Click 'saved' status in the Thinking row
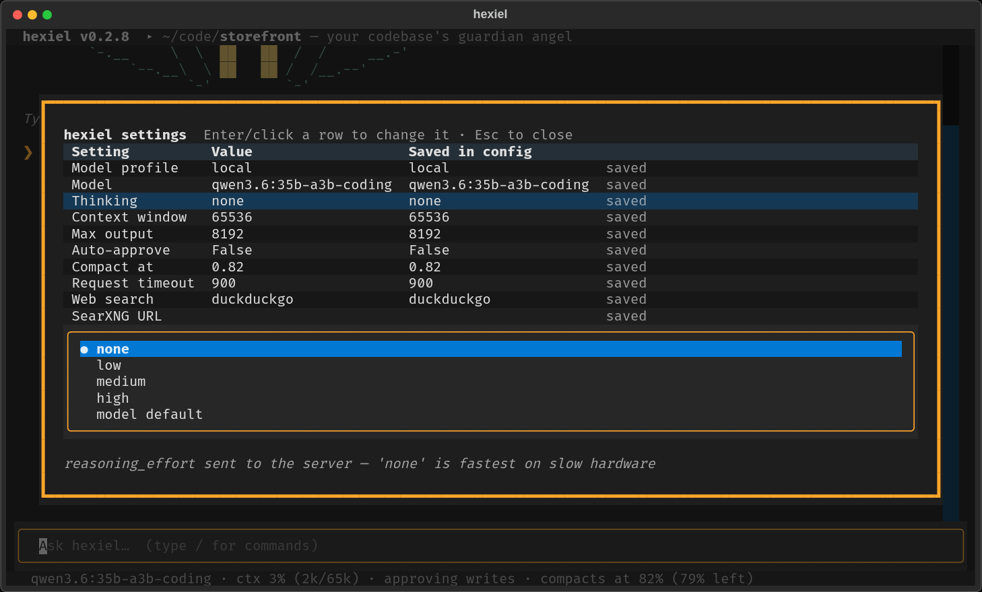The height and width of the screenshot is (592, 982). pyautogui.click(x=626, y=201)
